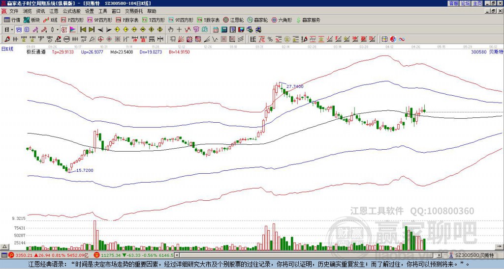Click the 300580 贝斯特 stock label

tap(487, 52)
